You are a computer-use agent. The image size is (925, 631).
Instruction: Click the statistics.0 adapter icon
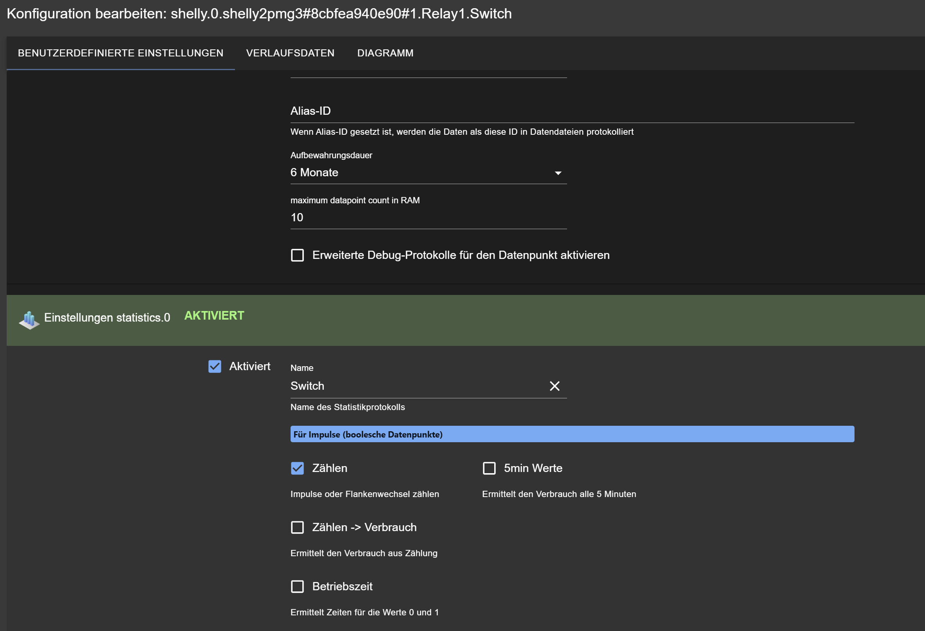click(x=29, y=320)
